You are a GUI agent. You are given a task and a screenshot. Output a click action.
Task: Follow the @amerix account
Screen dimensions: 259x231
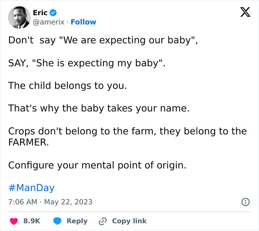(83, 22)
